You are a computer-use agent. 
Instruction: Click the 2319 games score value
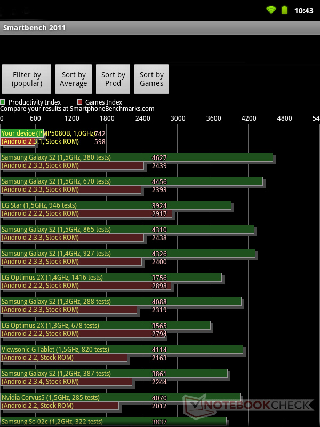click(x=159, y=310)
